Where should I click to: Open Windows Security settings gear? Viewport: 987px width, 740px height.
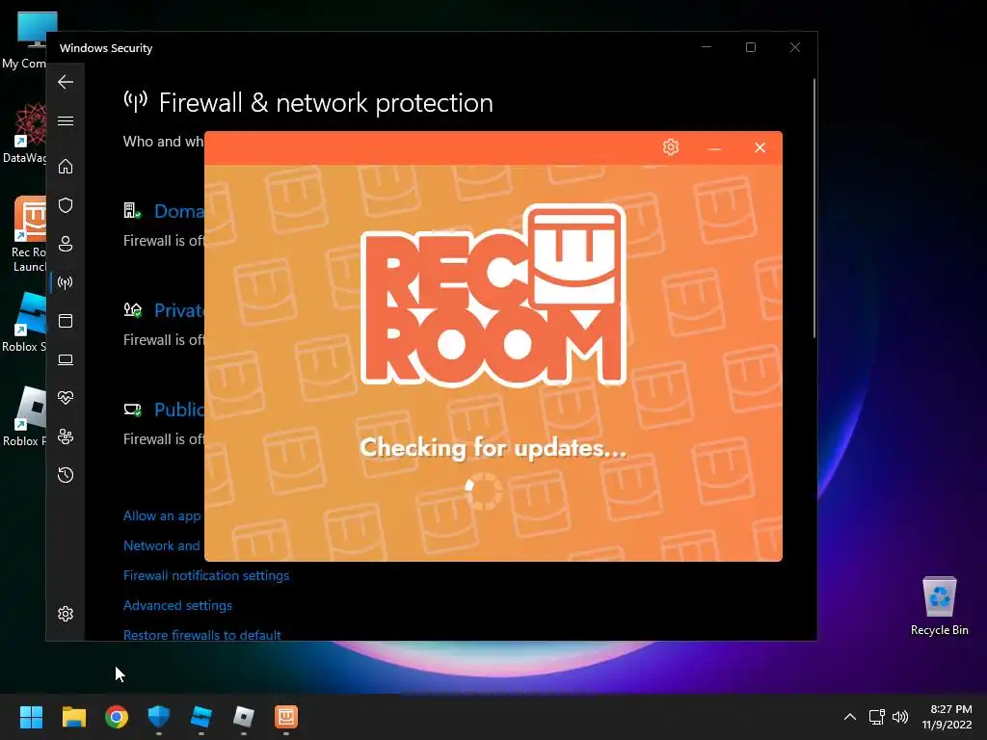tap(66, 614)
